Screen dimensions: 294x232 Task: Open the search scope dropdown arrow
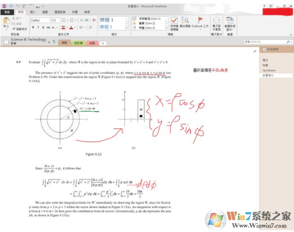pyautogui.click(x=291, y=42)
